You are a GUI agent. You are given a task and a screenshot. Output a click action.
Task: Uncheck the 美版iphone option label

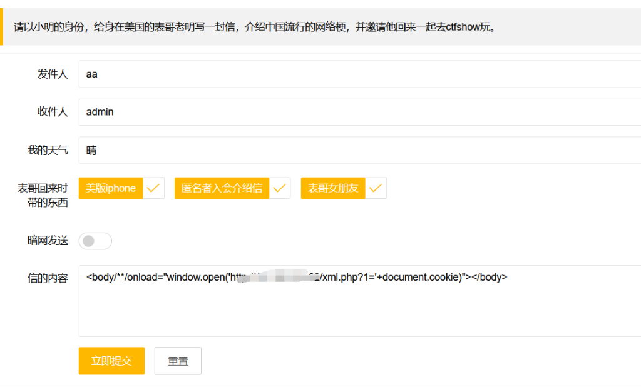111,188
